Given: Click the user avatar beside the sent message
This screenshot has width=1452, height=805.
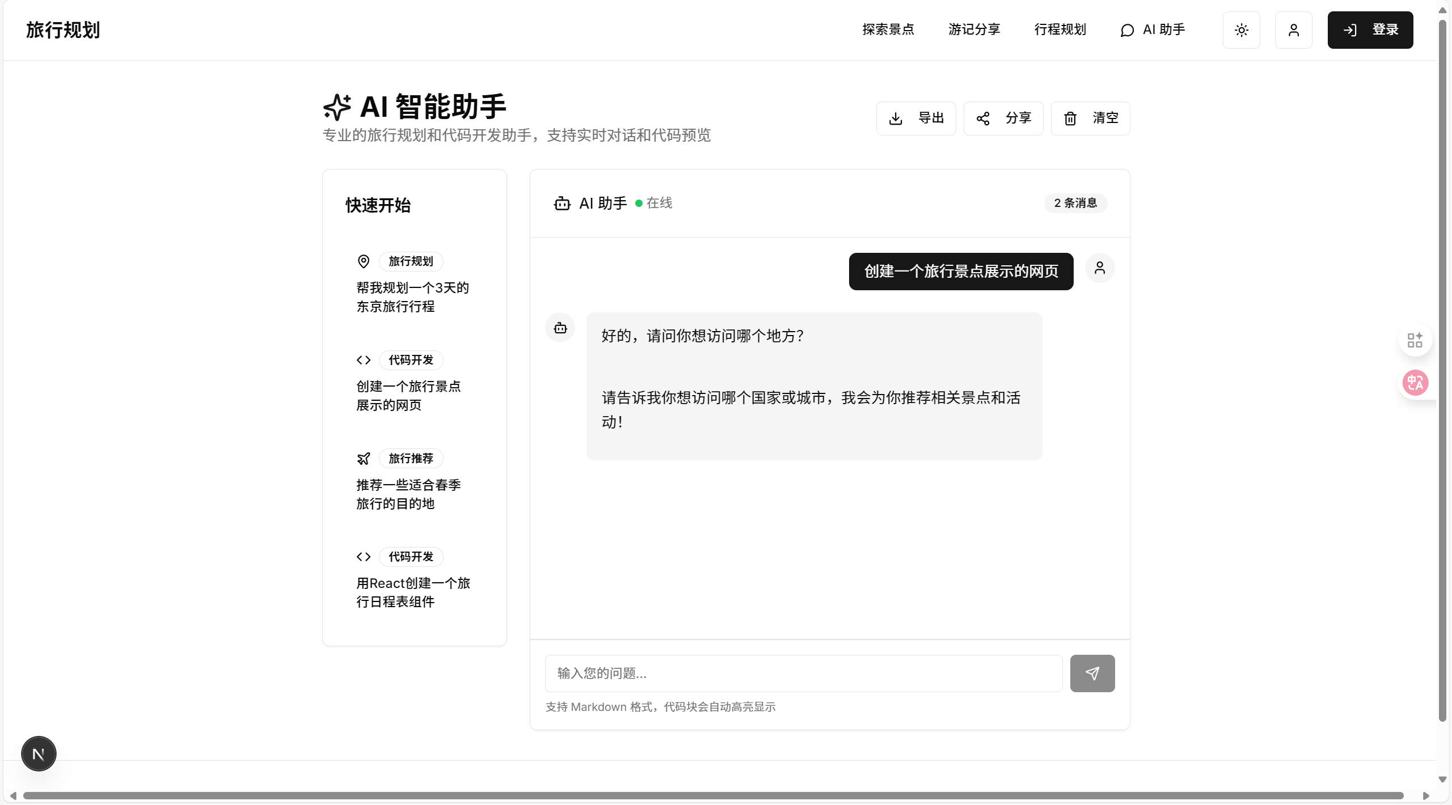Looking at the screenshot, I should pos(1099,268).
